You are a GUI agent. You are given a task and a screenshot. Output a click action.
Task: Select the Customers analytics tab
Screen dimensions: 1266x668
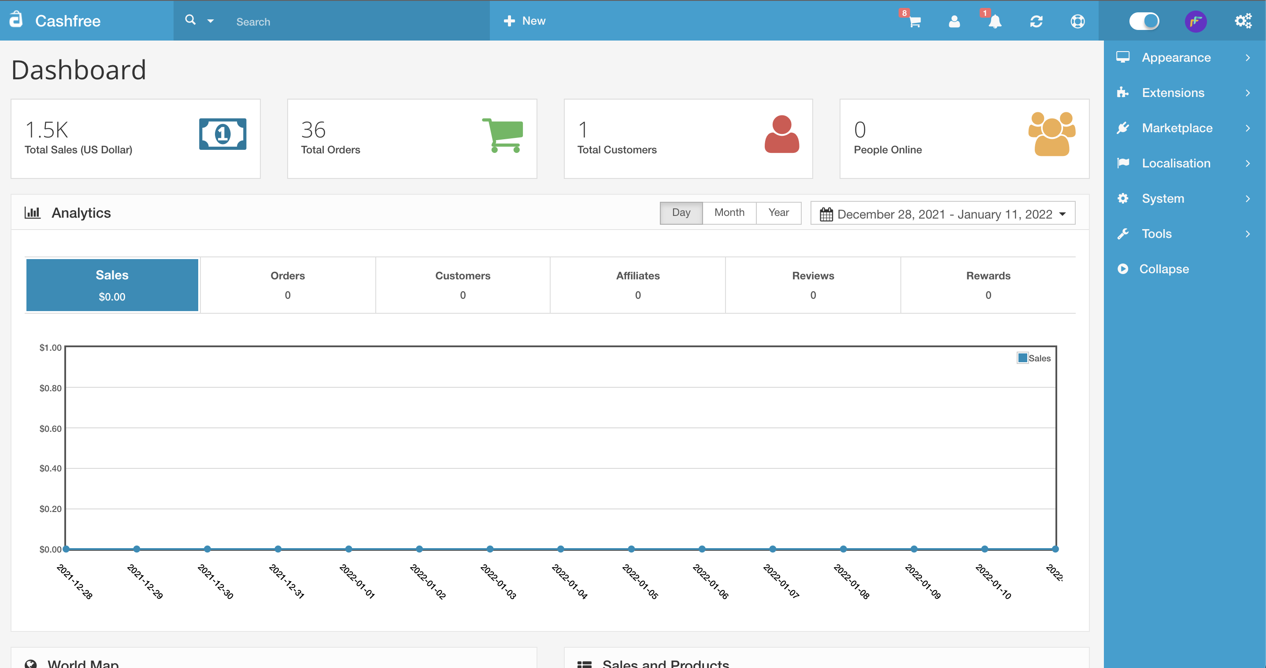tap(463, 285)
